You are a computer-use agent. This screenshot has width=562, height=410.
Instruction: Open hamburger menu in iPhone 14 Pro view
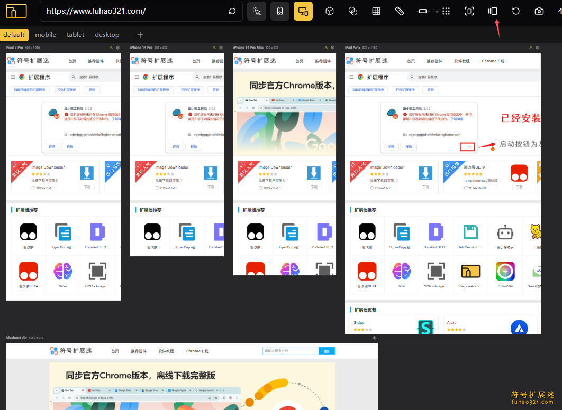click(137, 77)
